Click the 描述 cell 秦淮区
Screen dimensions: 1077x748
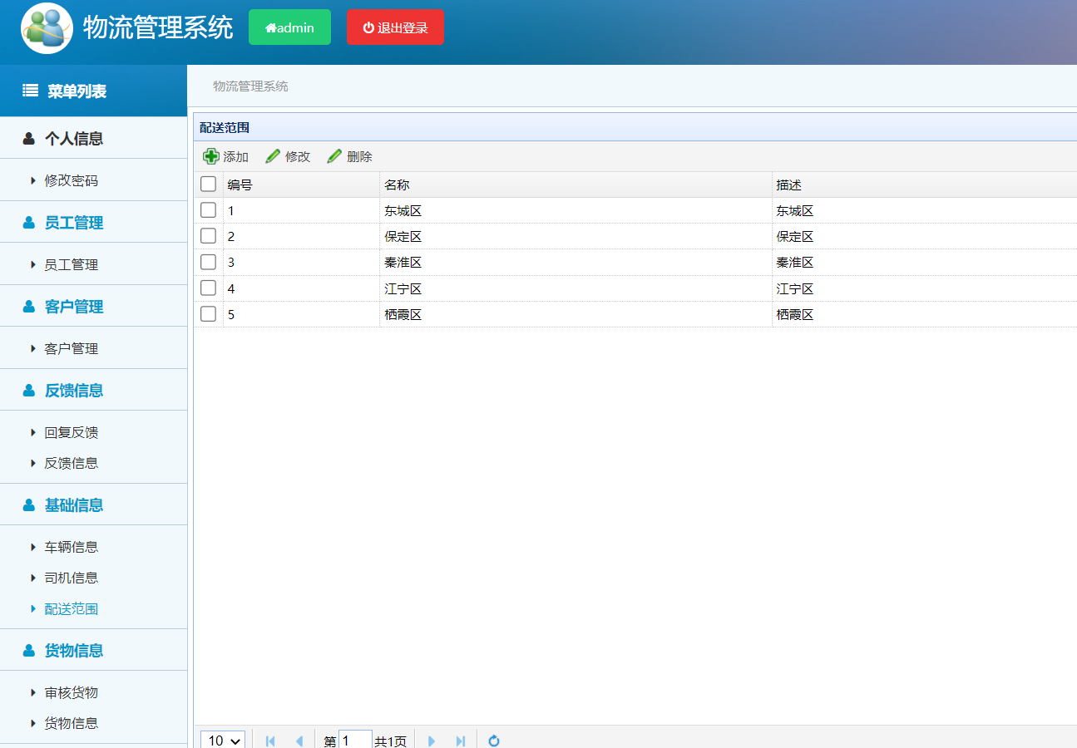(x=795, y=263)
